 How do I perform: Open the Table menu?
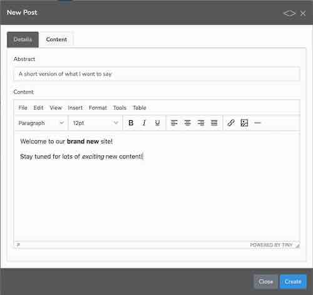click(140, 108)
